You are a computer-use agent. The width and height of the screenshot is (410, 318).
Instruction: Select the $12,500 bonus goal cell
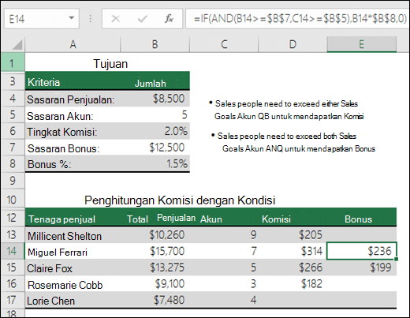[x=155, y=148]
